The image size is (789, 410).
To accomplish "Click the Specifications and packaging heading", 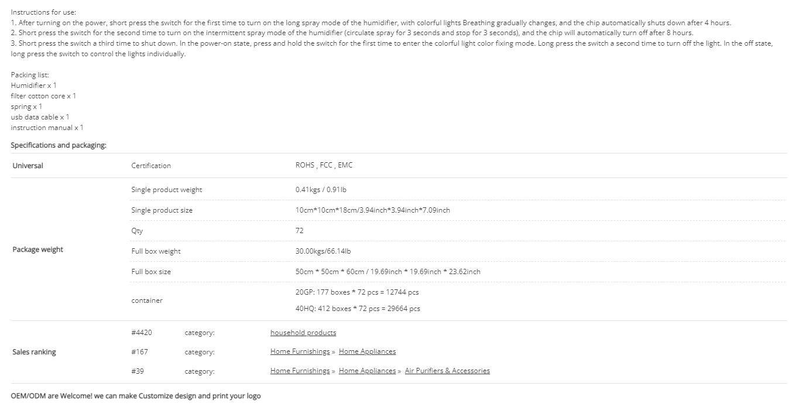I will click(x=59, y=145).
